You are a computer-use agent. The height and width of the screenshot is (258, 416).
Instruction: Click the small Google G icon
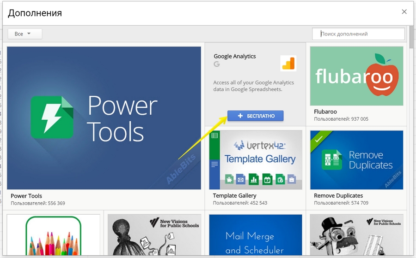click(x=216, y=64)
